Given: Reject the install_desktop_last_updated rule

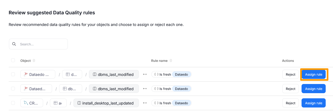Looking at the screenshot, I should pyautogui.click(x=290, y=103).
